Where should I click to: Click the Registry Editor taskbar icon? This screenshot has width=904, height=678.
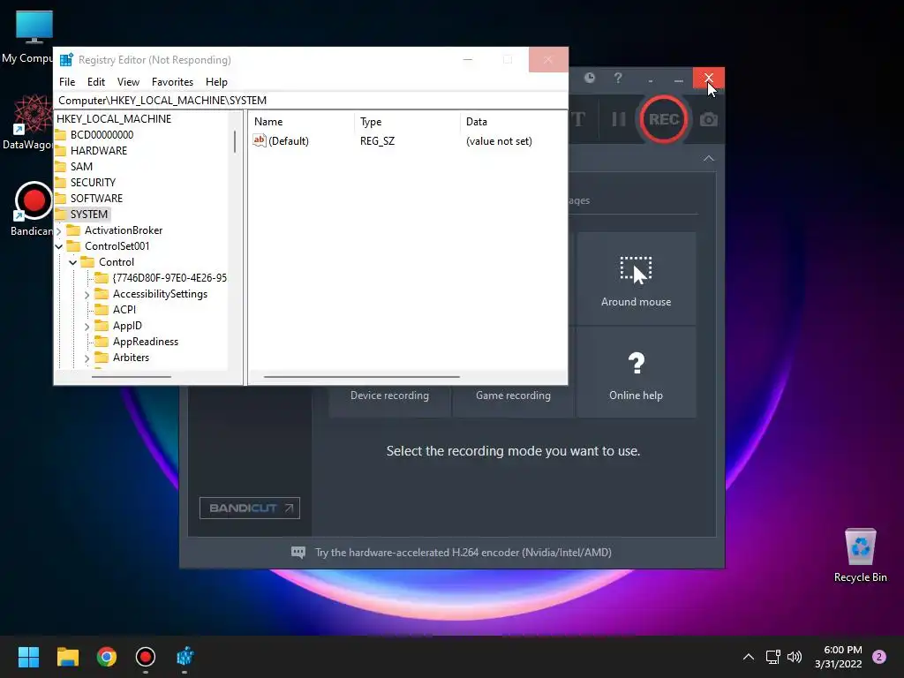(185, 657)
